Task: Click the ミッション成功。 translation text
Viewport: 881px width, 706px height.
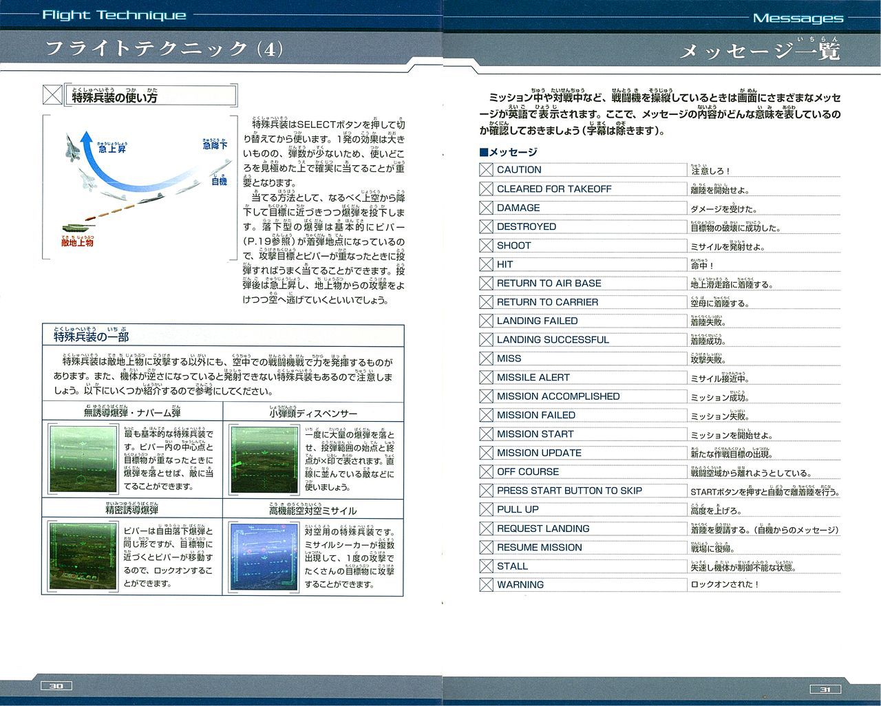Action: tap(720, 398)
